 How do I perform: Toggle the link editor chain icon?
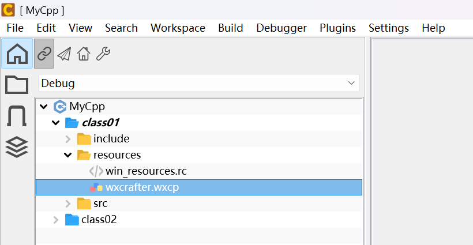(x=44, y=54)
